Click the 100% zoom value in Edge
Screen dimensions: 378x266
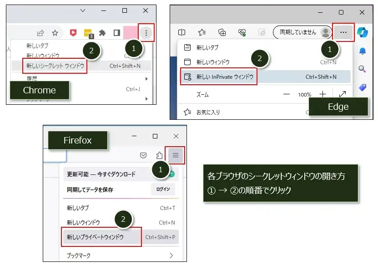tap(304, 95)
